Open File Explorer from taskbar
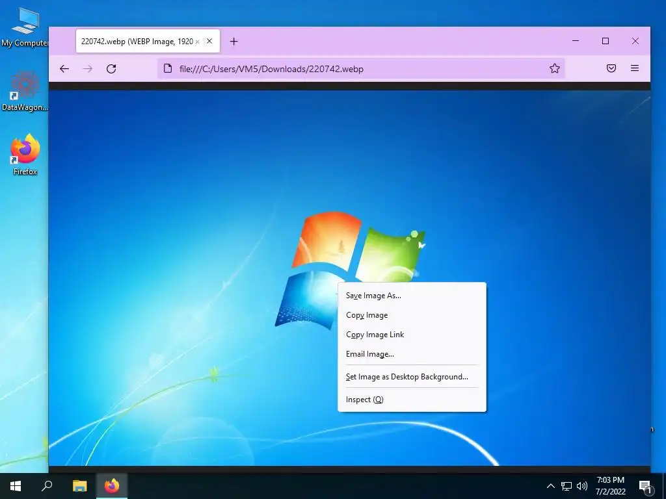 pos(79,486)
